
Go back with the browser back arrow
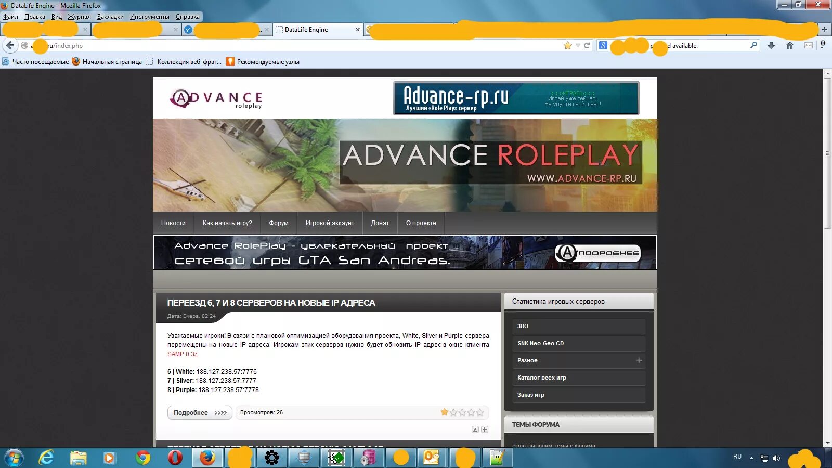(x=10, y=45)
